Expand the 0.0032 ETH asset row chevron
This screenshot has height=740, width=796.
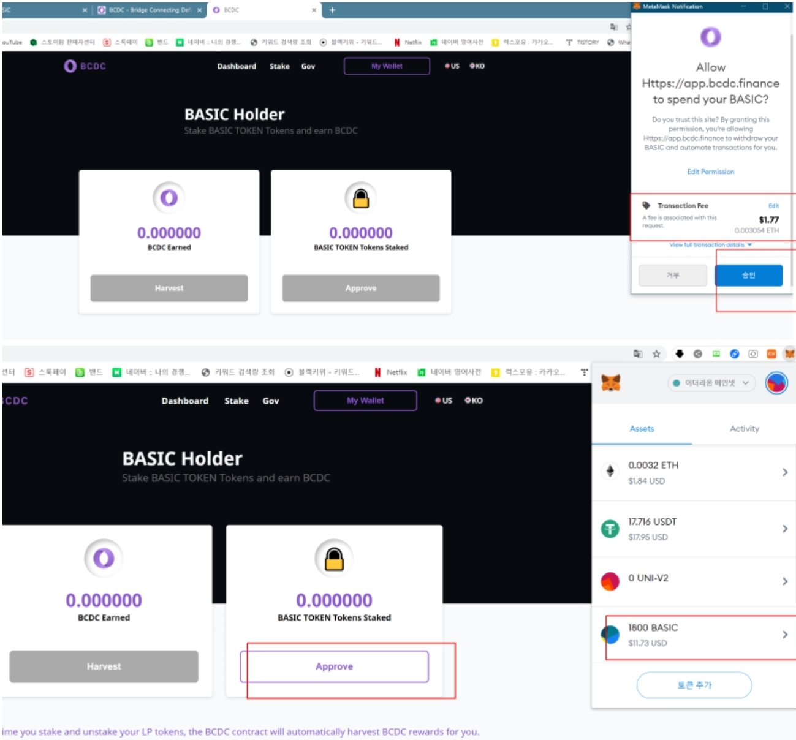[x=784, y=472]
